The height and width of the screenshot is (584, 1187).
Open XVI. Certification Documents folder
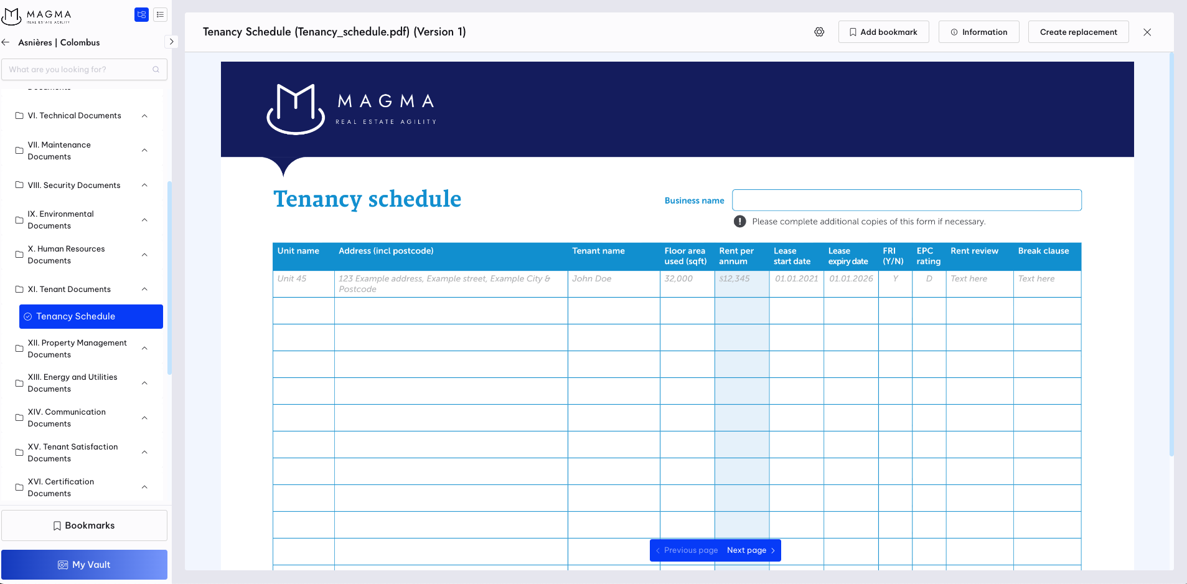pos(61,487)
